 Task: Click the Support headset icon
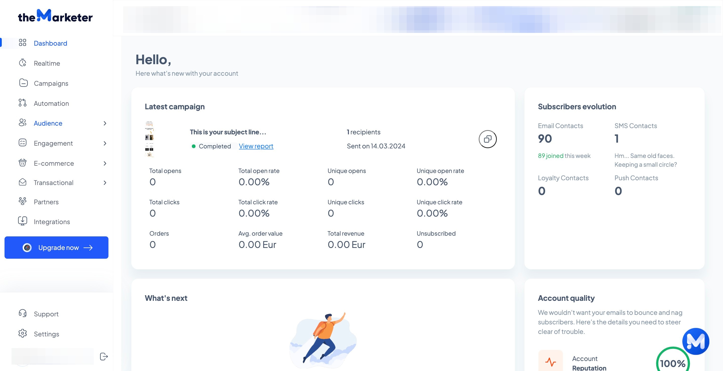pos(22,313)
